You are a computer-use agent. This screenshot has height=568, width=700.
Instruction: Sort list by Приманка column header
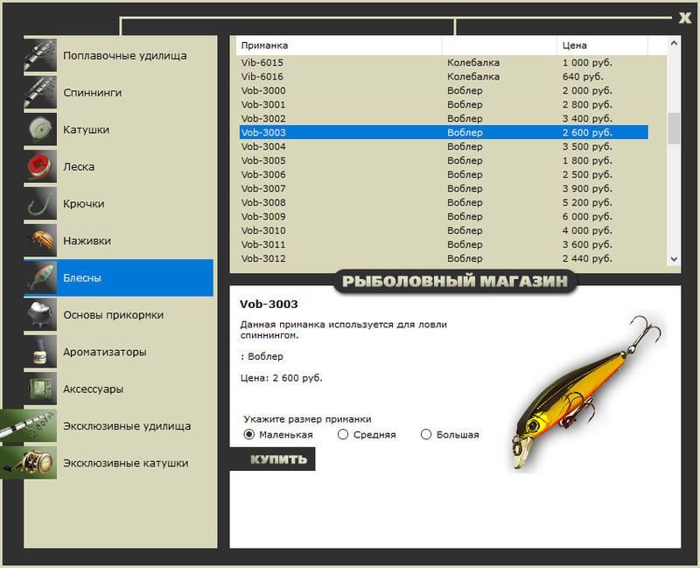click(339, 45)
